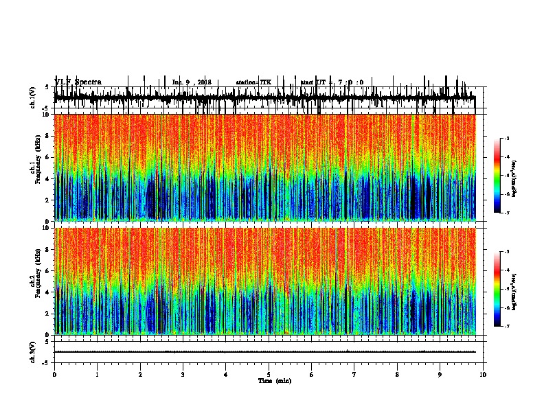Viewport: 544px width, 420px height.
Task: Click the "ch.1(V)" axis label
Action: click(33, 97)
